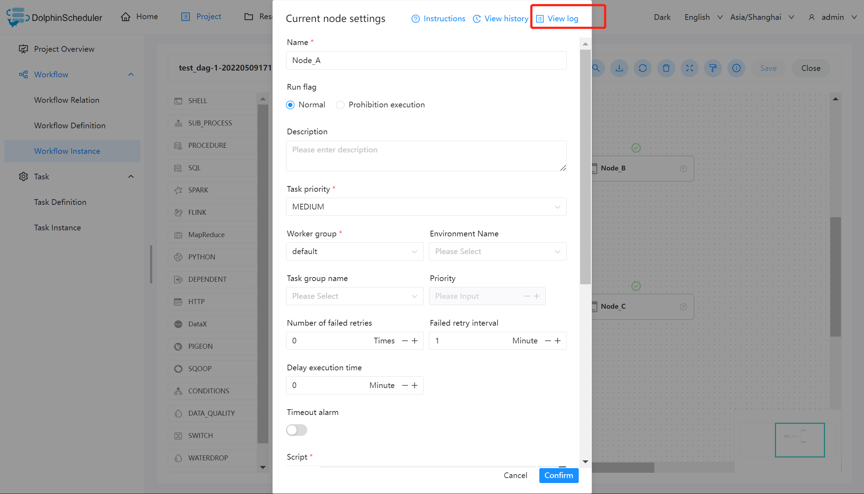Expand the Environment Name dropdown
Image resolution: width=864 pixels, height=494 pixels.
click(x=497, y=251)
